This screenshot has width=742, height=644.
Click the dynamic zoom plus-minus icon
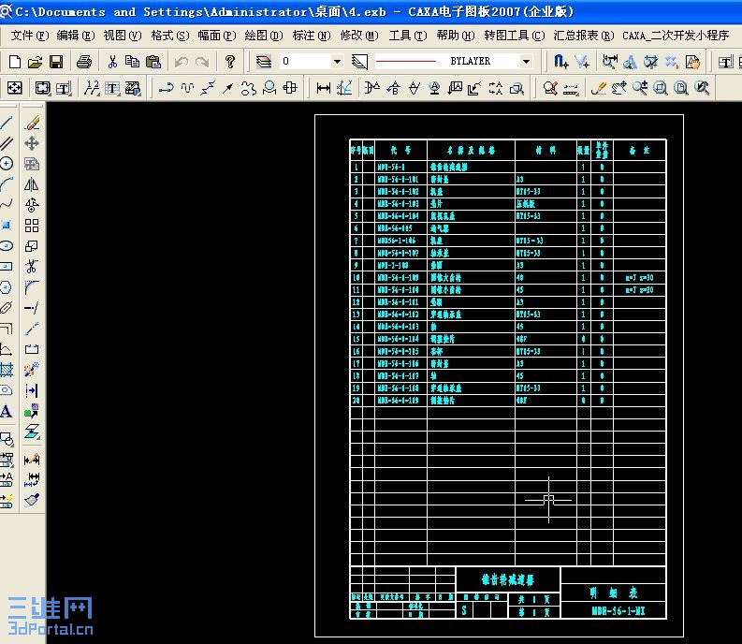pos(640,88)
